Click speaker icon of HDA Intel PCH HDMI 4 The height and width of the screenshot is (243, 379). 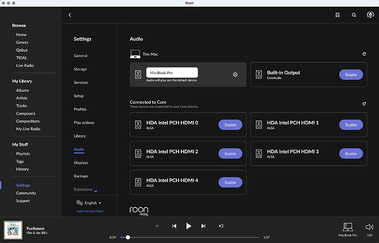(x=138, y=183)
